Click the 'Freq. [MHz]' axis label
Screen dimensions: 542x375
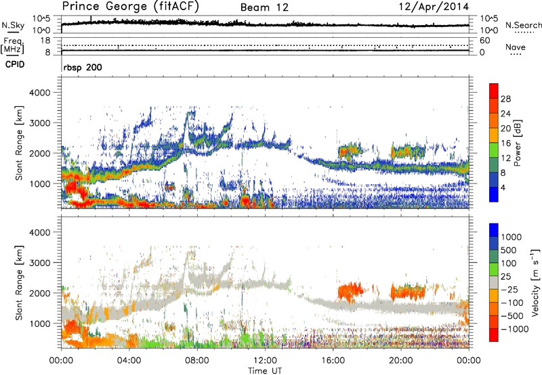[12, 45]
